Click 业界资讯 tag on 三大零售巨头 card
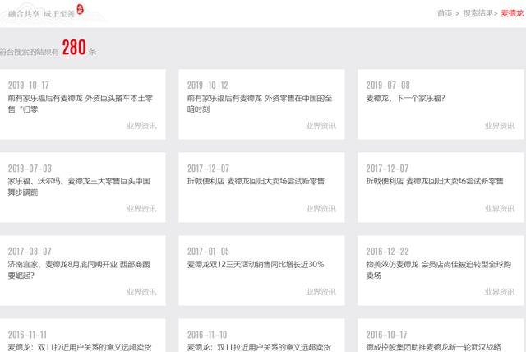Viewport: 526px width, 352px height. (x=141, y=209)
